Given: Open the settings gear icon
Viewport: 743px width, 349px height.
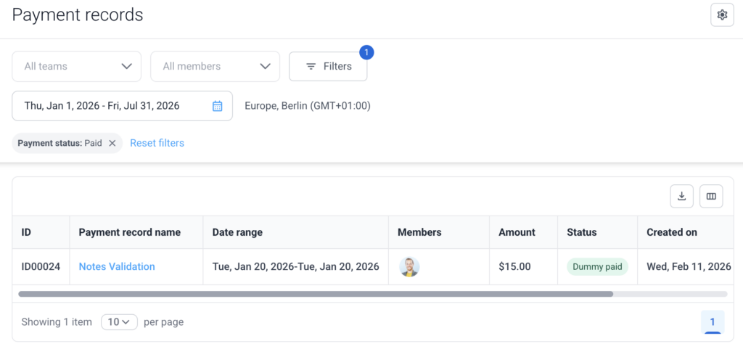Looking at the screenshot, I should pos(722,15).
